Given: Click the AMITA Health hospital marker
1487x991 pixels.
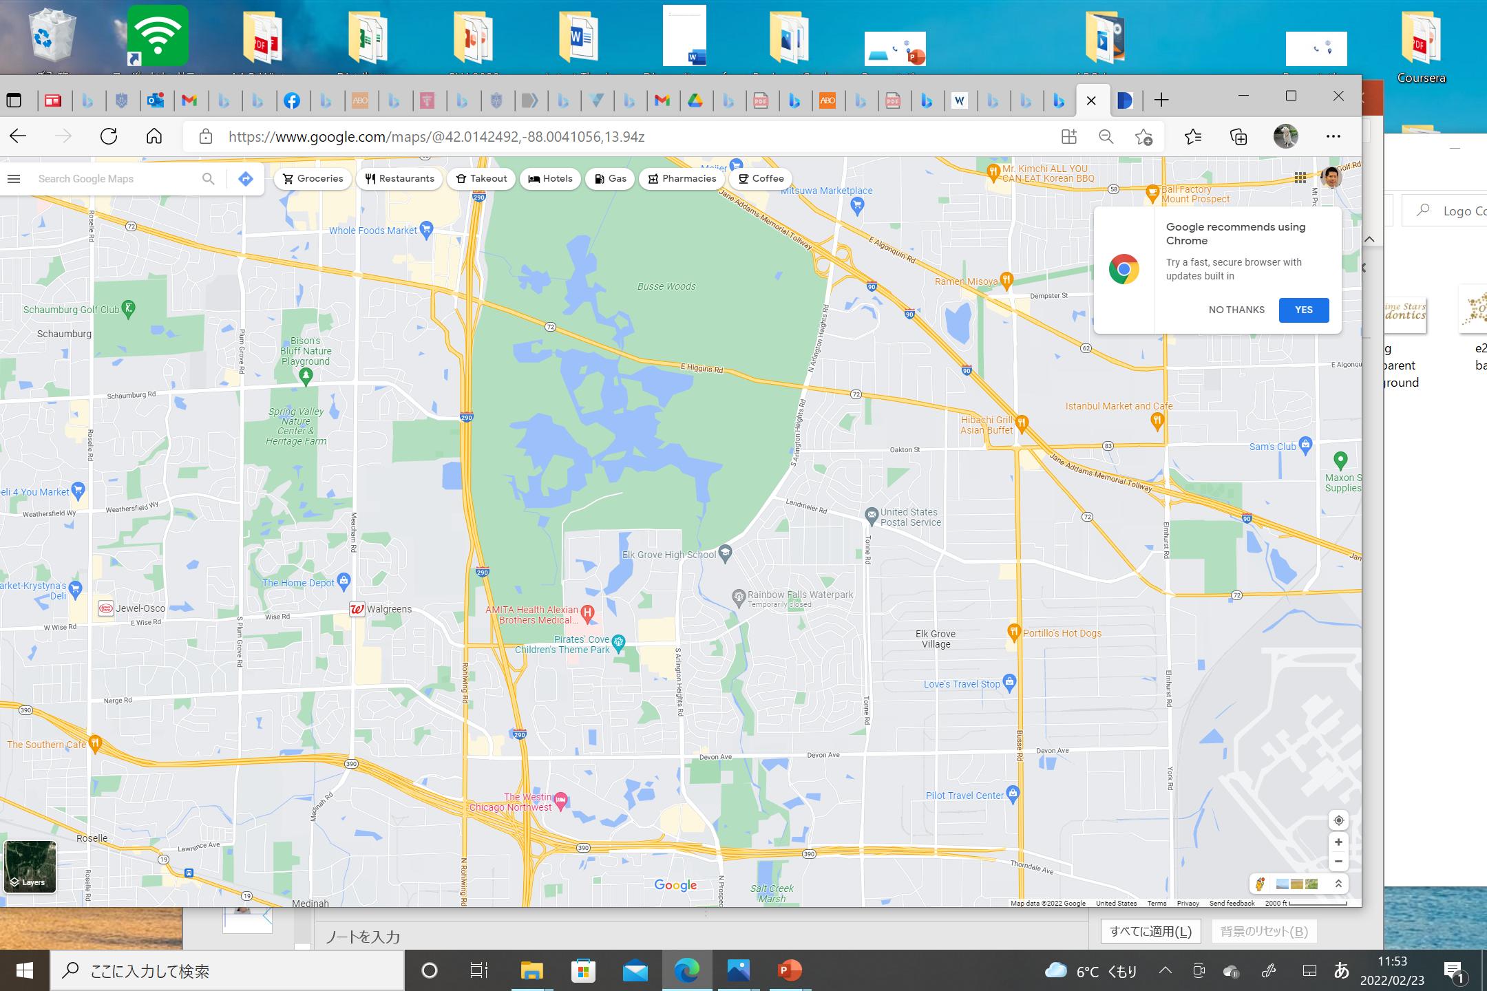Looking at the screenshot, I should pyautogui.click(x=587, y=612).
